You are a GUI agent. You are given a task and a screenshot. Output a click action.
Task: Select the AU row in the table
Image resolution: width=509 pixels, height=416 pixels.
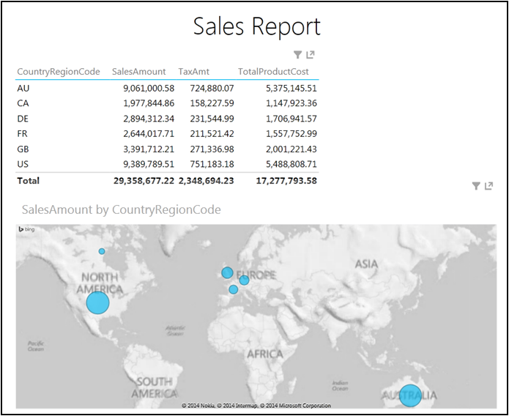pos(23,88)
